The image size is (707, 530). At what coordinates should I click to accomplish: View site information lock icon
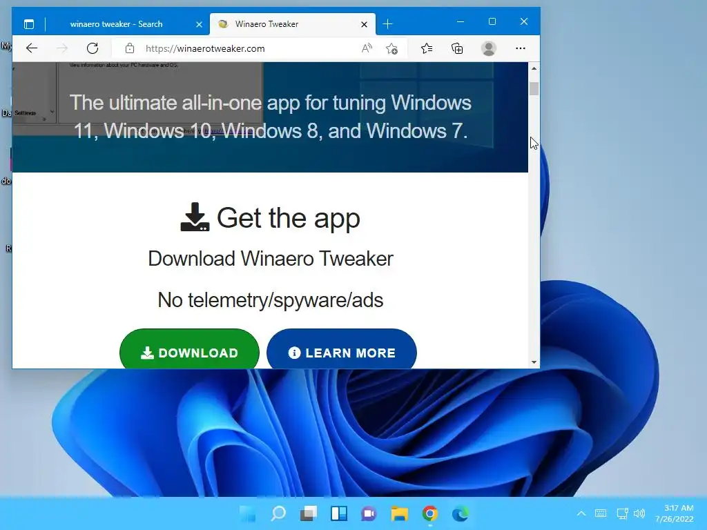(x=130, y=48)
